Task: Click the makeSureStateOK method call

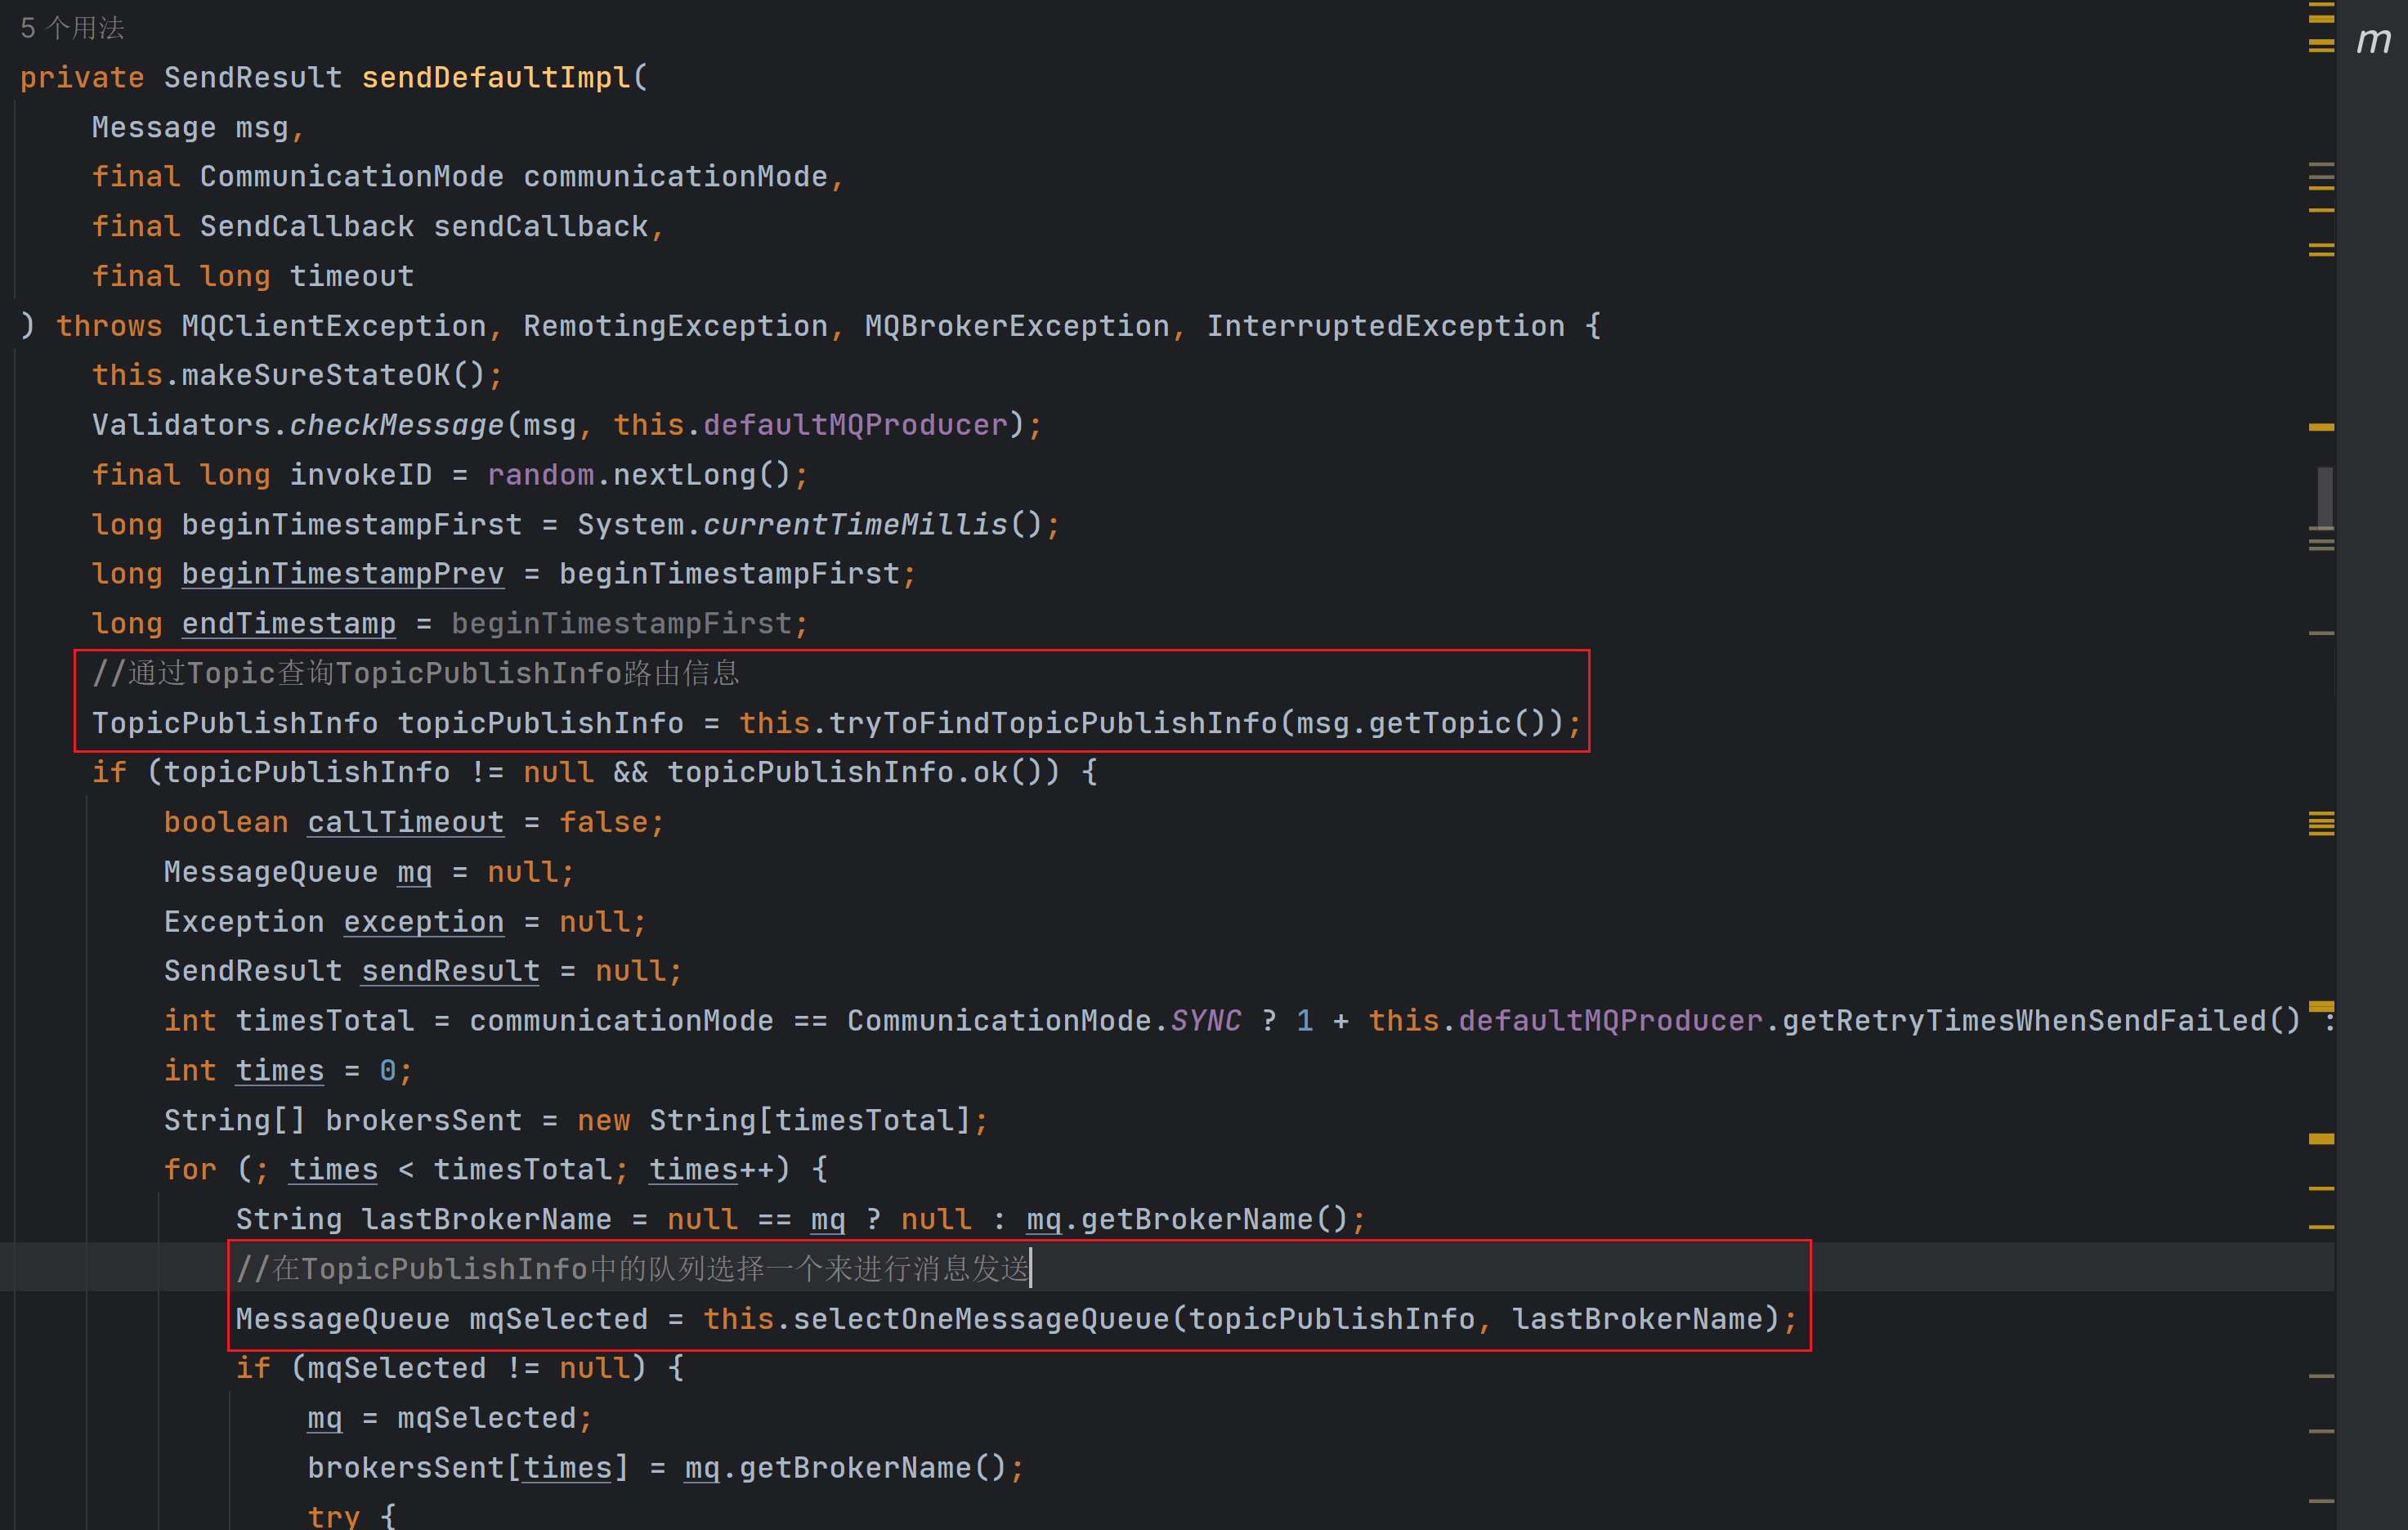Action: [x=316, y=375]
